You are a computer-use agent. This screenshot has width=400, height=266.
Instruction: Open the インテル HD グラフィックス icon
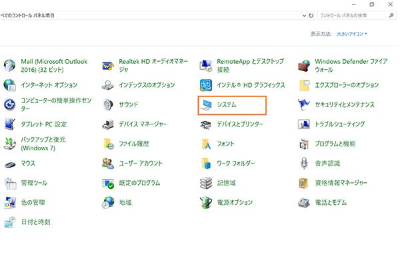coord(207,86)
